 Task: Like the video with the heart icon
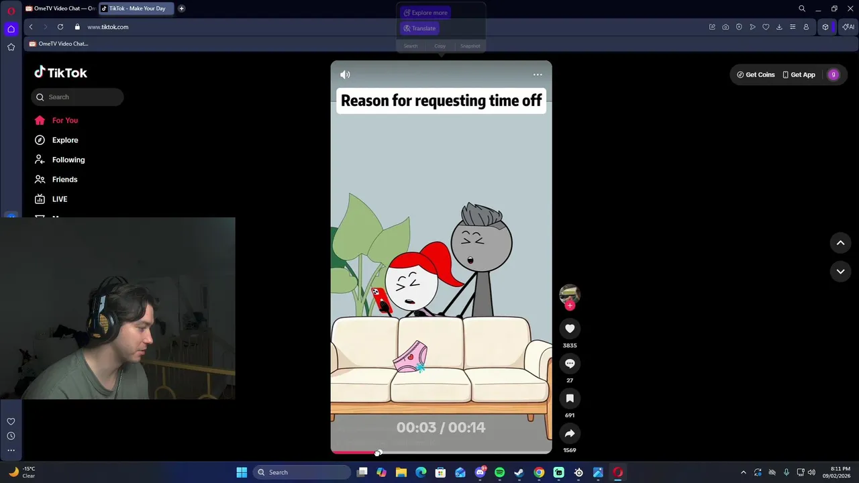(570, 328)
